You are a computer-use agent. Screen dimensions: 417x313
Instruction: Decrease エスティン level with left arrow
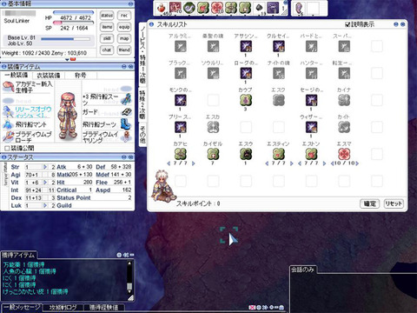pyautogui.click(x=267, y=163)
